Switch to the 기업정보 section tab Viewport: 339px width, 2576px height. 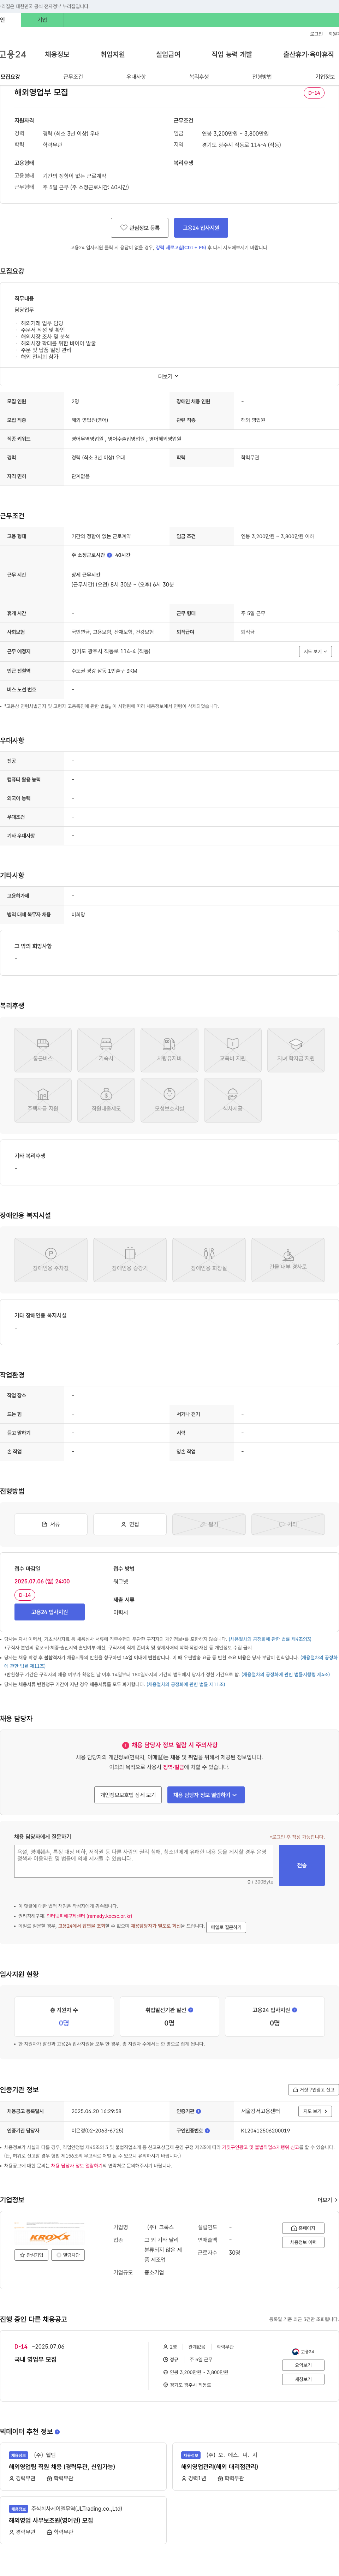point(325,77)
